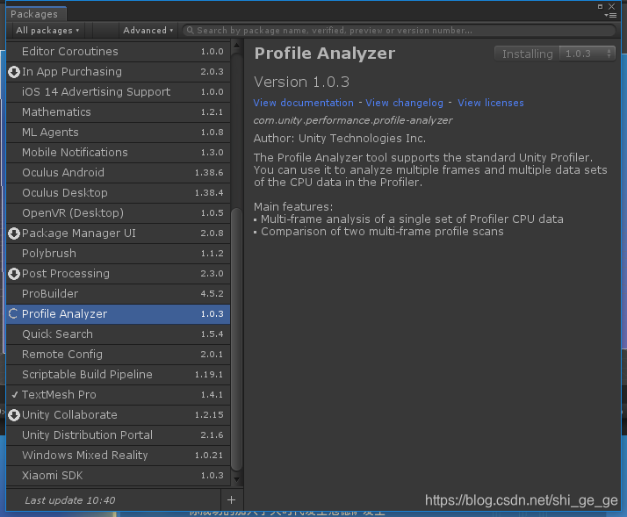627x517 pixels.
Task: Click the com.unity.performance.profile-analyzer package ID
Action: click(353, 120)
